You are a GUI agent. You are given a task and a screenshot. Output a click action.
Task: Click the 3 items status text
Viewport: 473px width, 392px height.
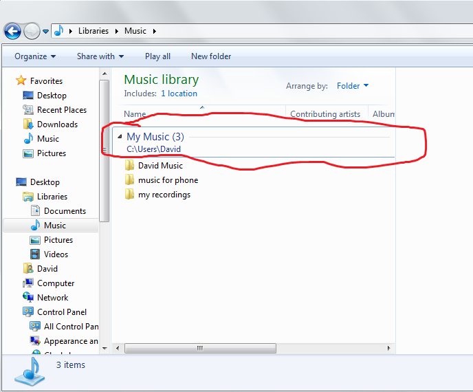pyautogui.click(x=71, y=365)
